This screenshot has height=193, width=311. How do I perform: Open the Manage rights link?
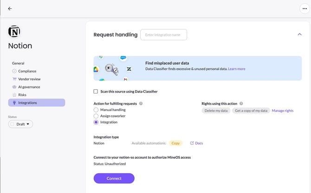pos(282,111)
